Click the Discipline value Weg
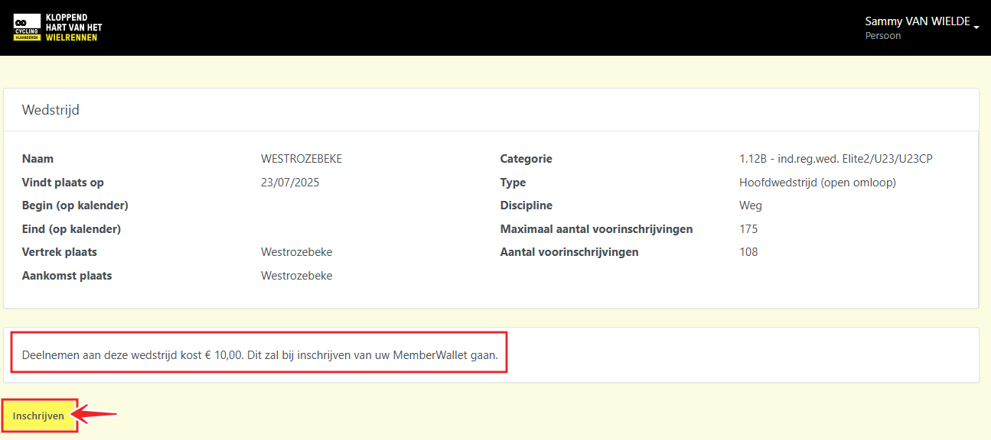The height and width of the screenshot is (440, 991). [751, 205]
